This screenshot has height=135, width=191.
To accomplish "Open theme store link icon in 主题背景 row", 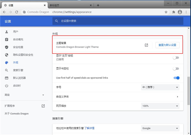I will tap(146, 45).
